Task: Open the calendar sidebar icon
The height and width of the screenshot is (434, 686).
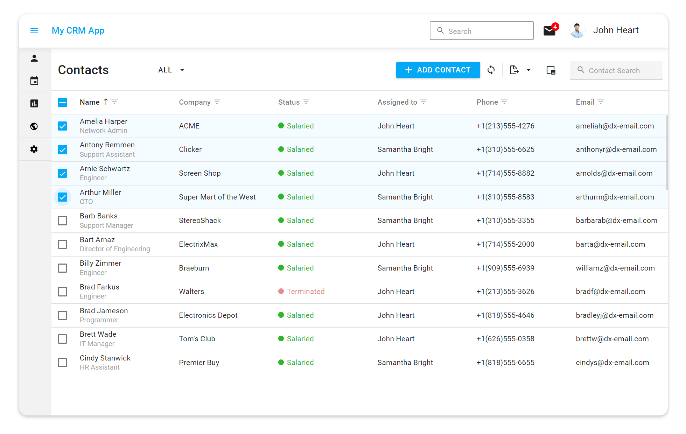Action: [34, 81]
